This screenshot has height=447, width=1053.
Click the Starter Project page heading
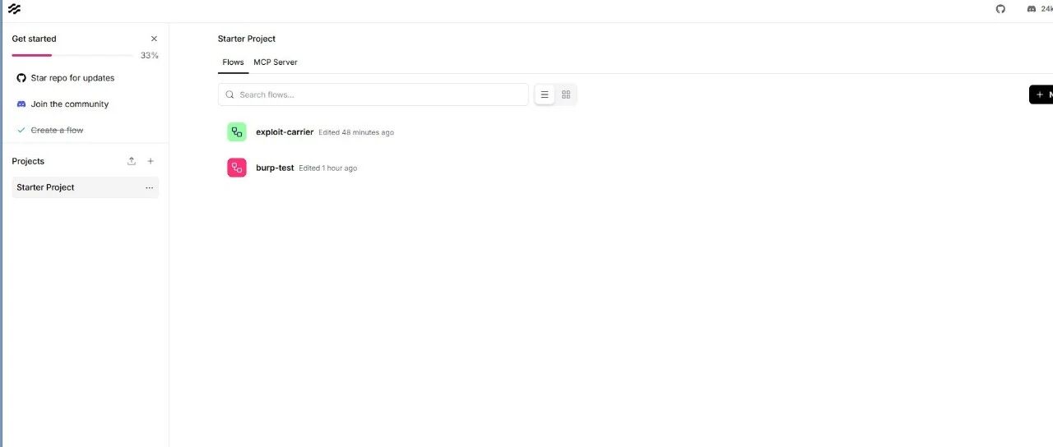tap(247, 39)
